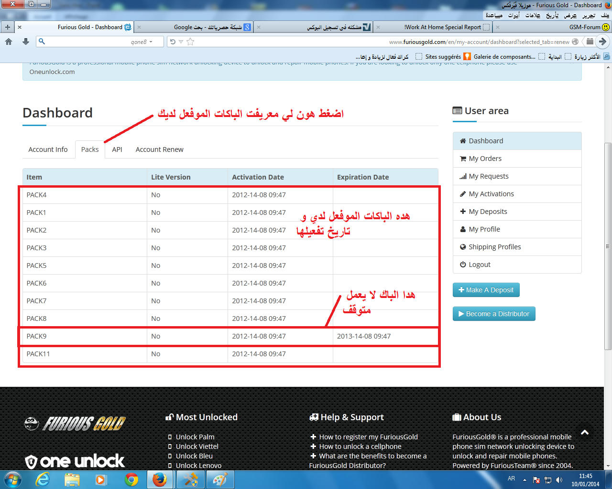Image resolution: width=612 pixels, height=489 pixels.
Task: Select the Packs tab
Action: point(90,149)
